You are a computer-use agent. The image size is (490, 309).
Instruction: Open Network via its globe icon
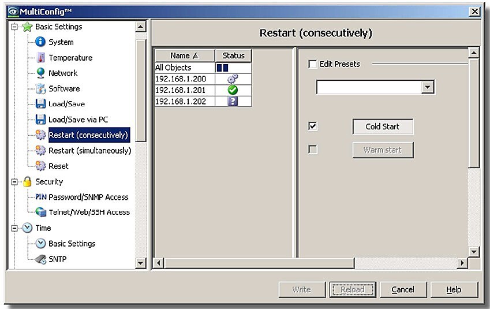[x=40, y=73]
